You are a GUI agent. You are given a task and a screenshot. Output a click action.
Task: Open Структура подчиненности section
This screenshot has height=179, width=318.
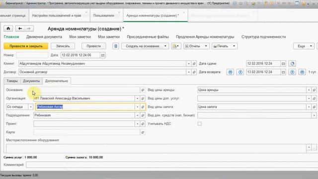264,37
